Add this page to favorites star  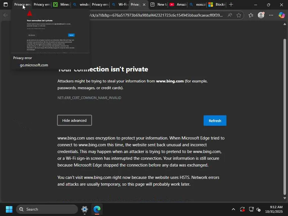[x=238, y=15]
